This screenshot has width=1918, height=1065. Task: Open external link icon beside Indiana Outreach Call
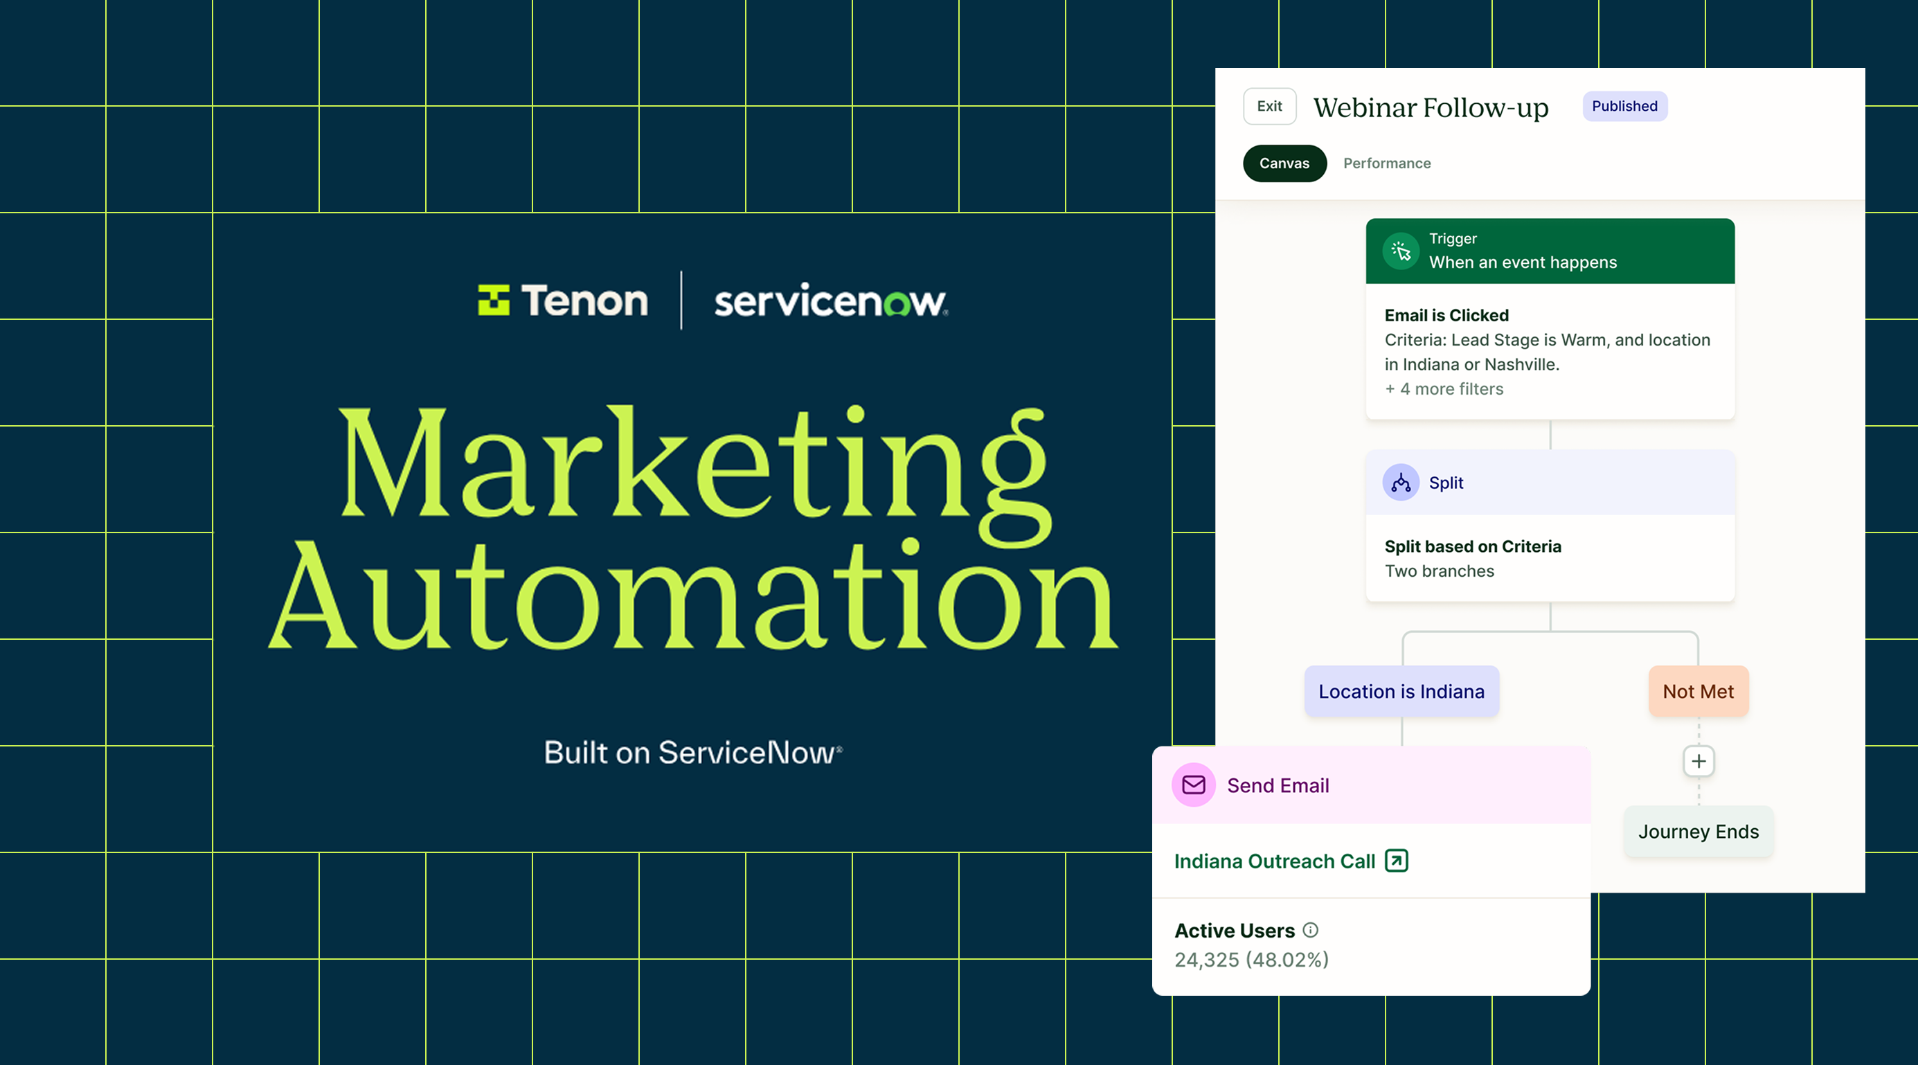pyautogui.click(x=1396, y=861)
